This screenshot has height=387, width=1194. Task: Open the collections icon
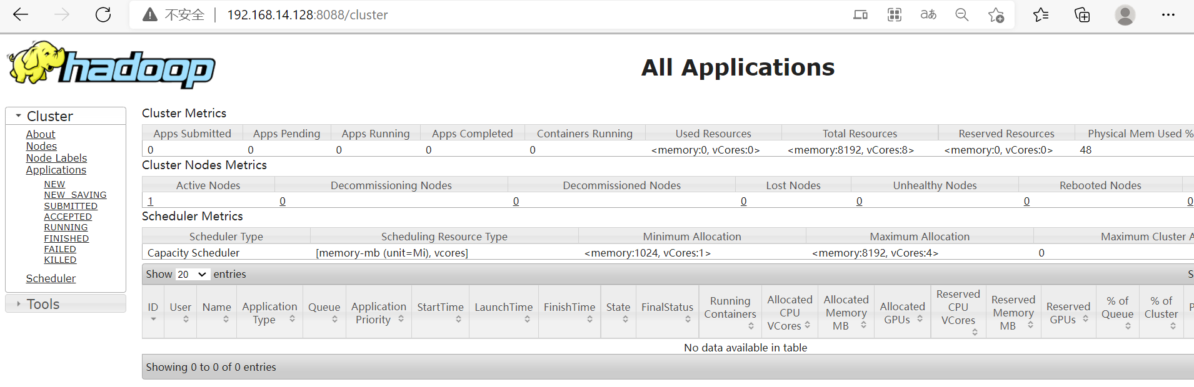coord(1082,14)
